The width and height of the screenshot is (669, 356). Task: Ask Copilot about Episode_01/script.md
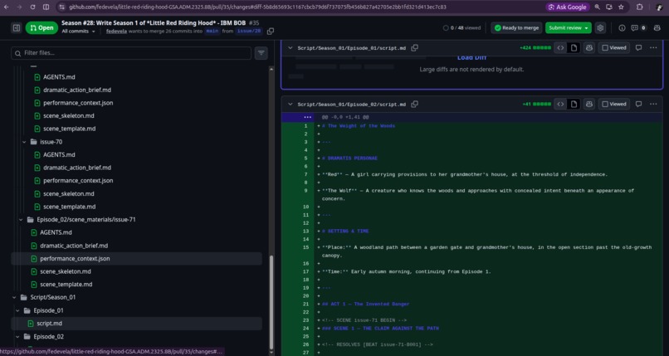[x=589, y=48]
